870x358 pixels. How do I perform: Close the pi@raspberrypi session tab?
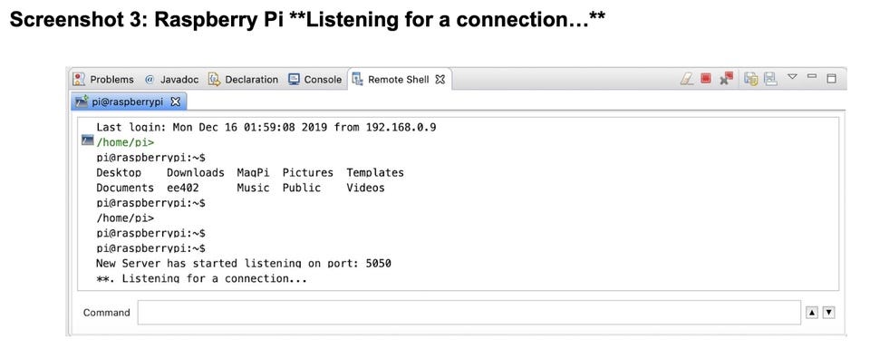[175, 102]
